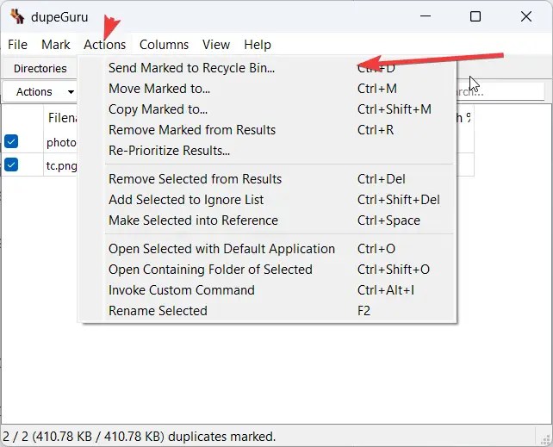
Task: Maximize the dupeGuru window
Action: 475,16
